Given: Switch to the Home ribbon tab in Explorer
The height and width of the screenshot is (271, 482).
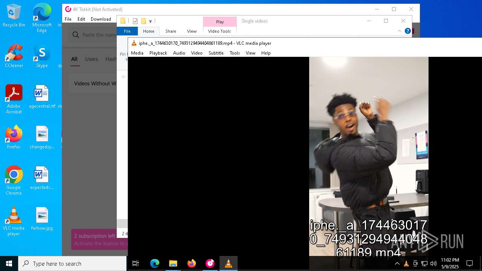Looking at the screenshot, I should (x=149, y=31).
